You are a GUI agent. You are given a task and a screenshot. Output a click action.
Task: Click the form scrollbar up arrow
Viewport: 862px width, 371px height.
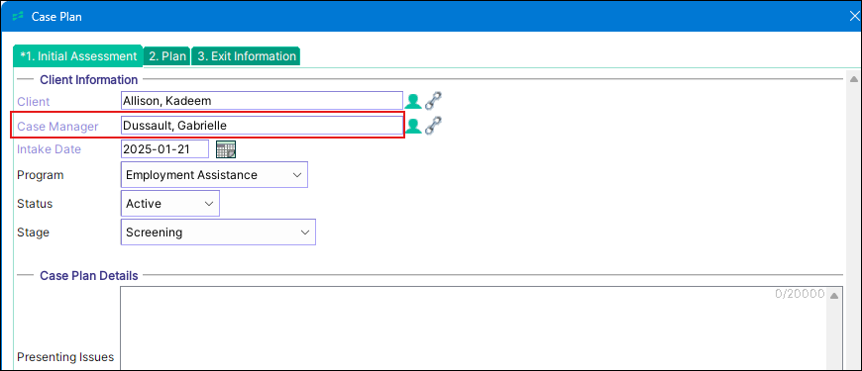pyautogui.click(x=853, y=79)
